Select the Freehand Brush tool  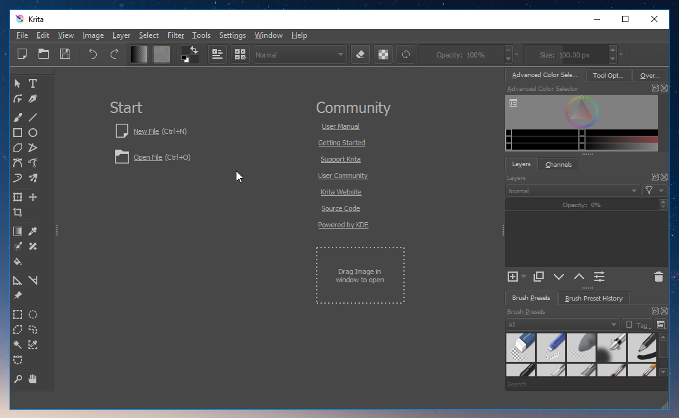pyautogui.click(x=18, y=117)
